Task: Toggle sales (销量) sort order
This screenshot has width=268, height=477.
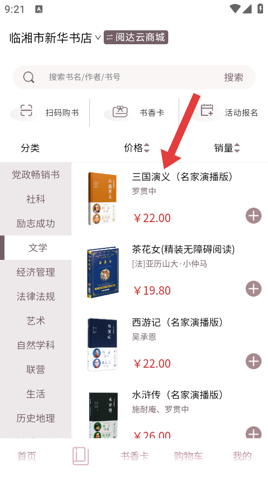Action: (x=227, y=148)
